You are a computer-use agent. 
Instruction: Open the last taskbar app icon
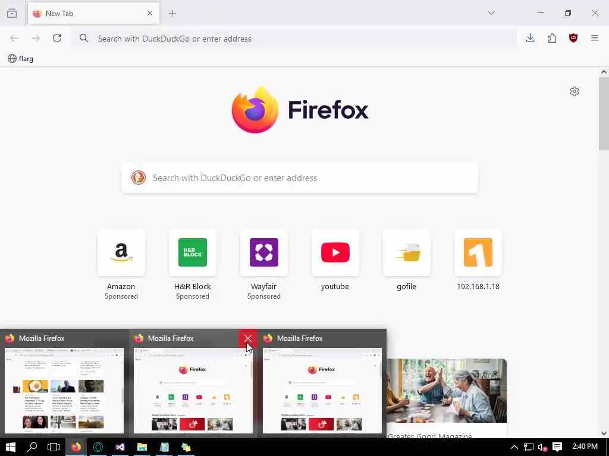[x=186, y=447]
